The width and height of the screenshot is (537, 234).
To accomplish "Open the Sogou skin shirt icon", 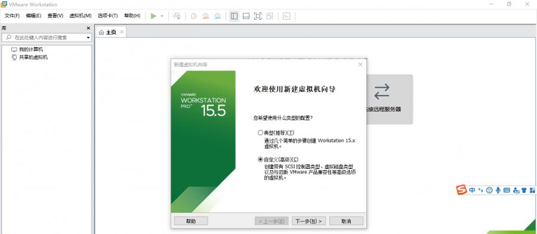I will point(524,190).
